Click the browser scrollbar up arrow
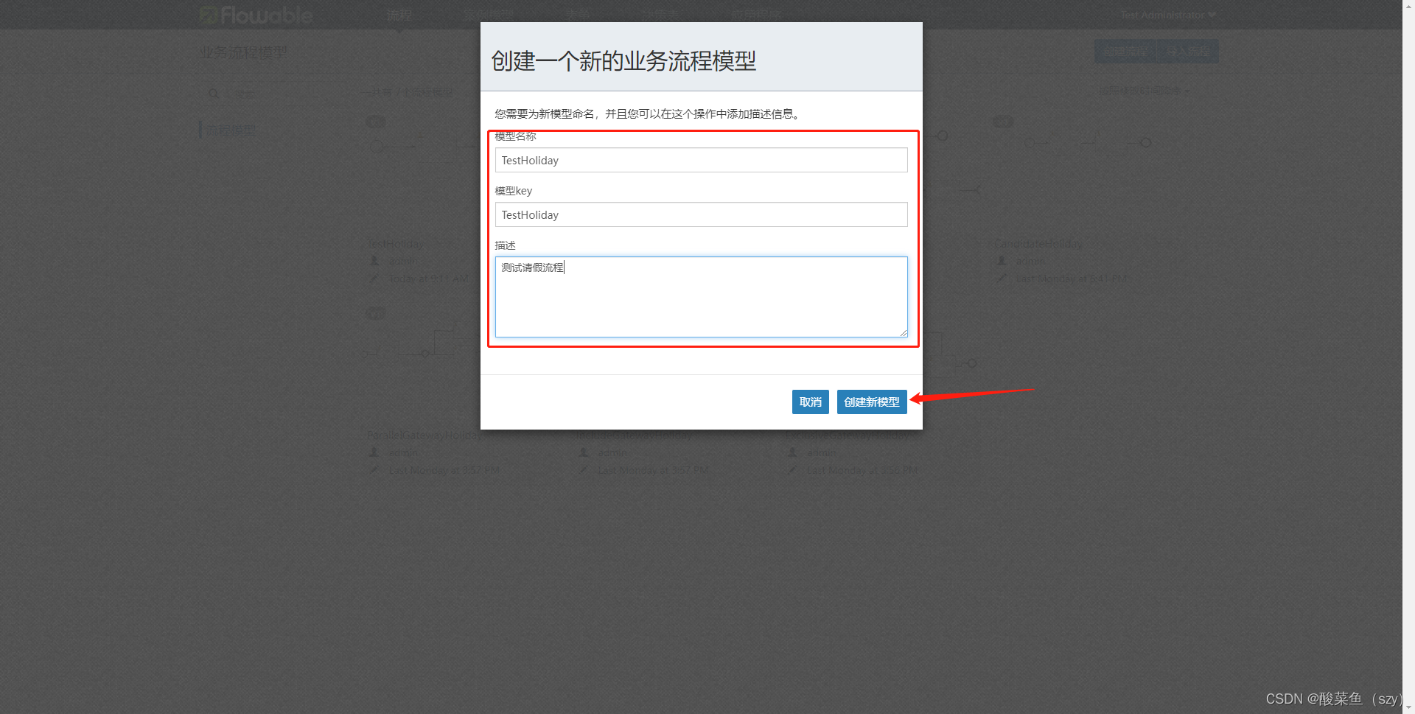The height and width of the screenshot is (714, 1415). coord(1408,6)
